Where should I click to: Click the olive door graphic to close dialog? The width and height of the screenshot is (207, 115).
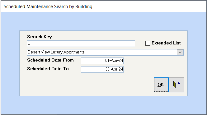pos(175,85)
